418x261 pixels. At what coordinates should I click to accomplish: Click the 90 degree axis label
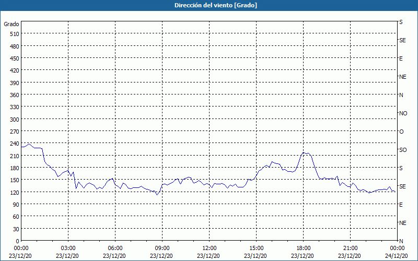[16, 204]
